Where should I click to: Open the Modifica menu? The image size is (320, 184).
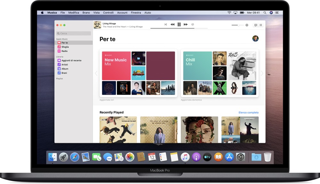click(74, 13)
